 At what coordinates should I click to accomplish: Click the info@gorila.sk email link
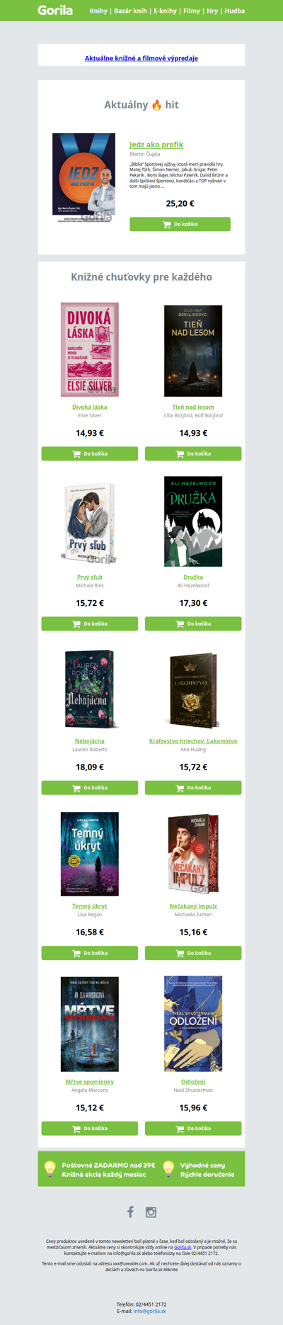tap(150, 1311)
